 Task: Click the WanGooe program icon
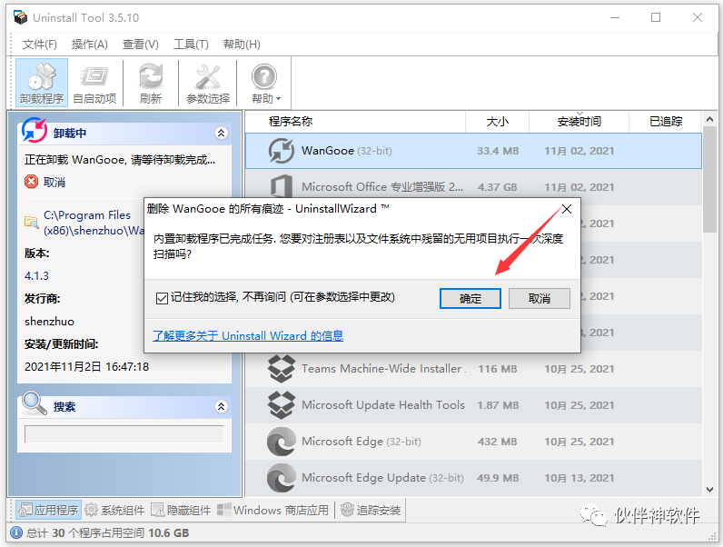pos(282,151)
